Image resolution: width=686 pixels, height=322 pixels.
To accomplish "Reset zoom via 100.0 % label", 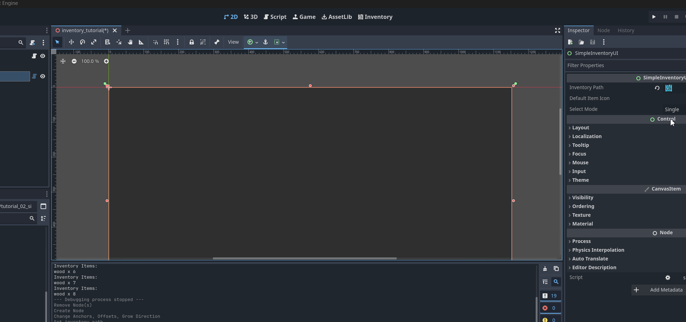I will click(90, 61).
